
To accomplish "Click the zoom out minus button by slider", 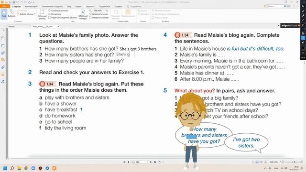I will point(283,162).
